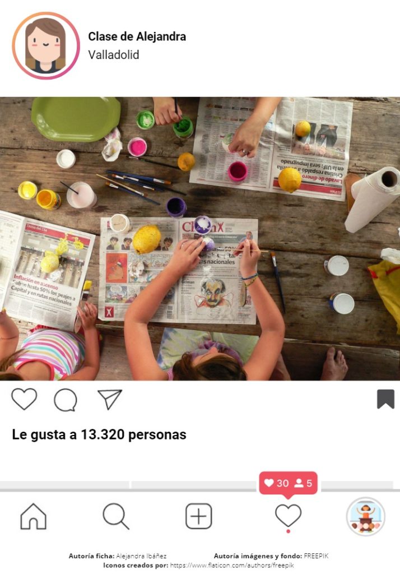View who likes: Le gusta a 13.320 personas
Screen dimensions: 400x574
click(x=99, y=434)
